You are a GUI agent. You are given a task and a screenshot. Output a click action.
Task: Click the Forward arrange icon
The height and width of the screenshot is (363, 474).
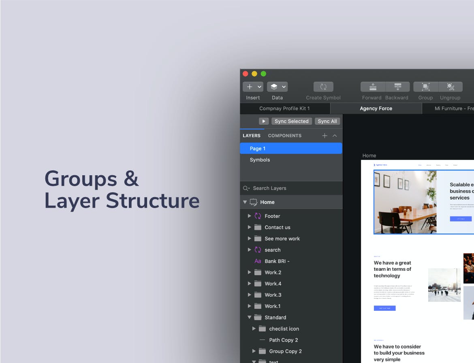[x=373, y=87]
